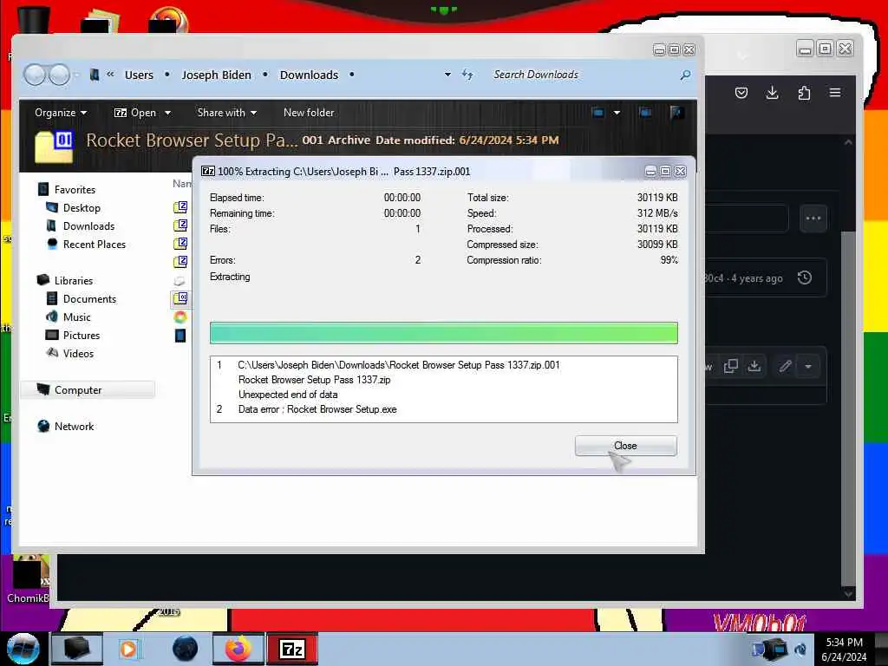Click the extraction progress bar
The width and height of the screenshot is (888, 666).
tap(443, 333)
